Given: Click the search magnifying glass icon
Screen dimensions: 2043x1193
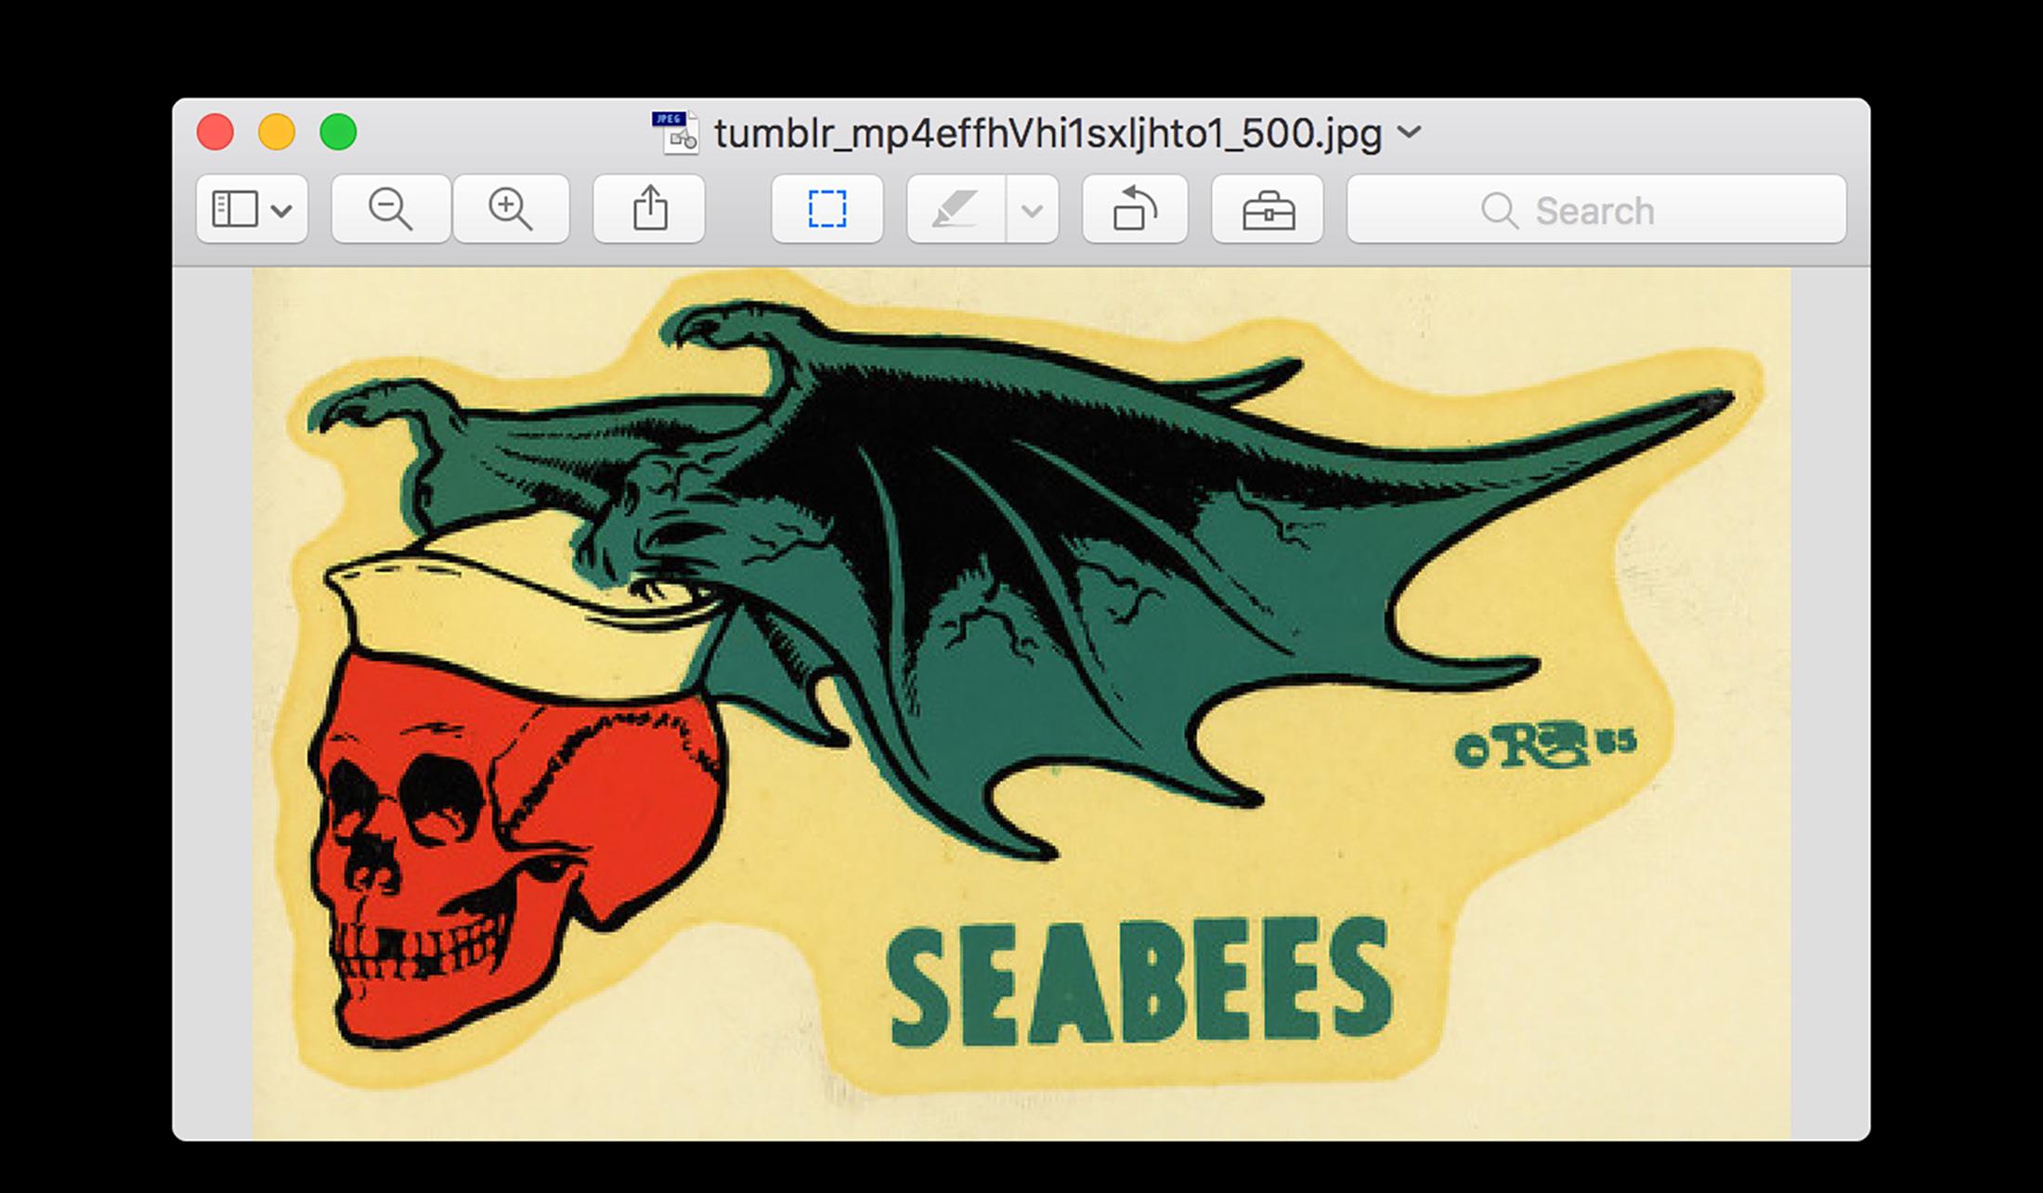Looking at the screenshot, I should [x=1498, y=211].
